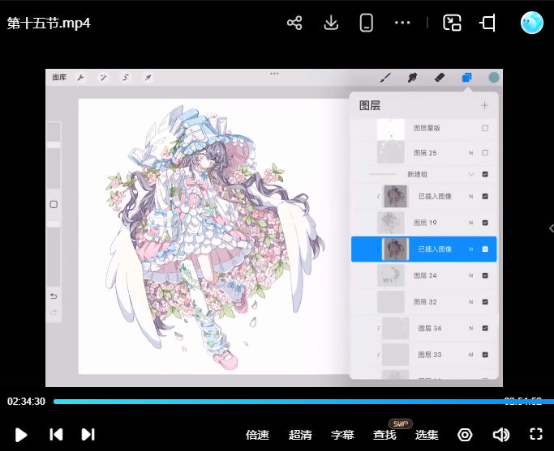Viewport: 554px width, 451px height.
Task: Skip to the previous video
Action: click(56, 435)
